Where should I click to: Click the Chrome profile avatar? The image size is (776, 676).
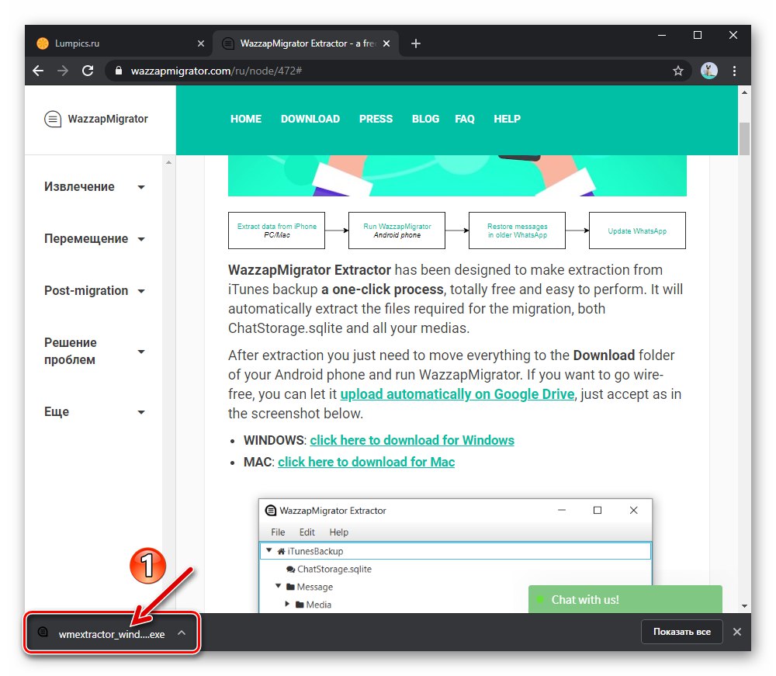click(x=708, y=71)
